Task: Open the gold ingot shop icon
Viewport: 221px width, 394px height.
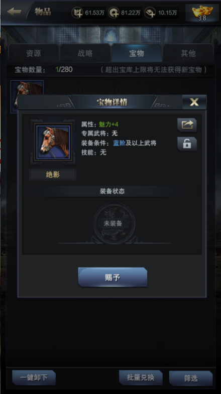Action: (x=201, y=13)
